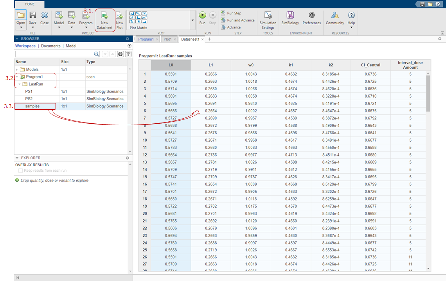
Task: Toggle Keep results from each run checkbox
Action: [x=21, y=171]
